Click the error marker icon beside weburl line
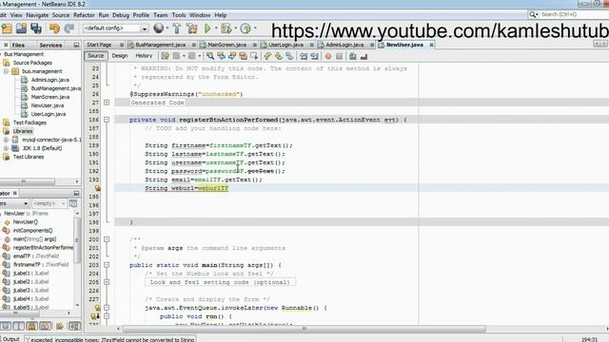The image size is (609, 342). point(97,188)
